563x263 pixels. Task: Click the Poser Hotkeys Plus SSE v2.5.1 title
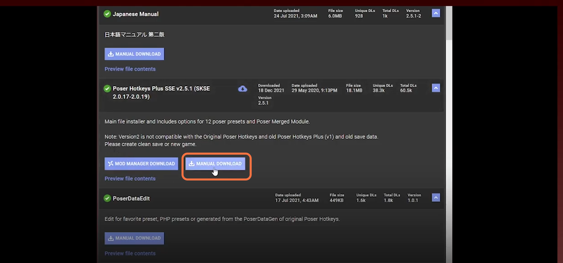(161, 93)
